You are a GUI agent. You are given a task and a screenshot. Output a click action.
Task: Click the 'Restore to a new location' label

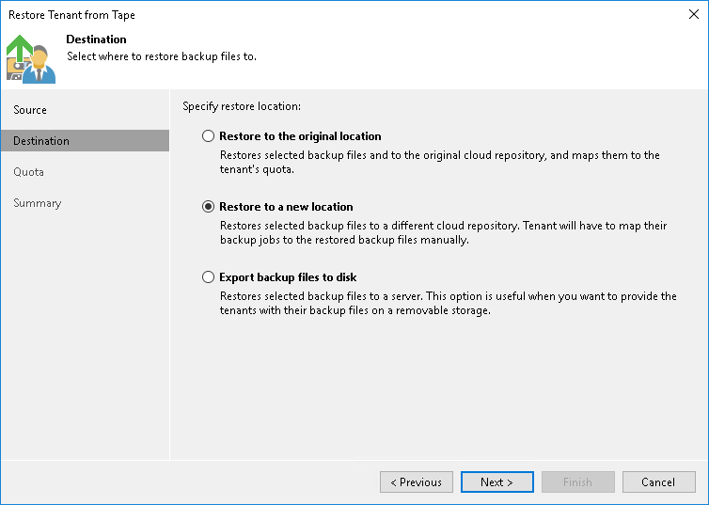[286, 207]
